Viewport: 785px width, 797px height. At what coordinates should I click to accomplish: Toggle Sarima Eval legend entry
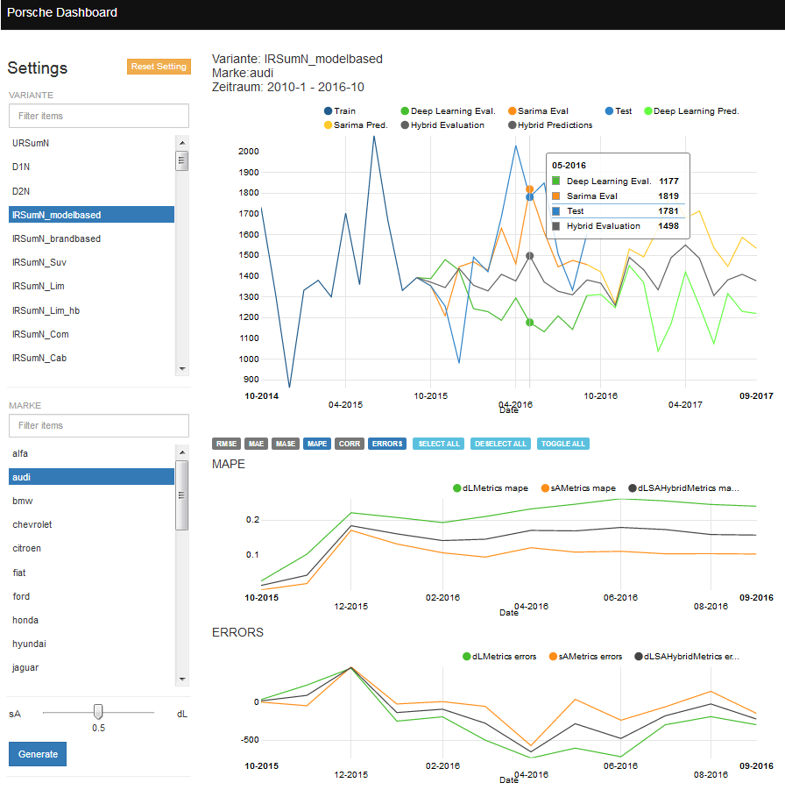pos(538,110)
